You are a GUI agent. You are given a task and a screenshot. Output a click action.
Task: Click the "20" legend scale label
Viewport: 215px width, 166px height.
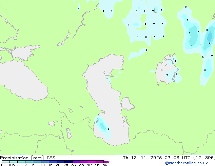pyautogui.click(x=58, y=165)
